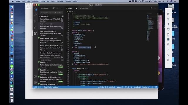Open the Manage gear in activity bar
The width and height of the screenshot is (188, 105).
35,82
